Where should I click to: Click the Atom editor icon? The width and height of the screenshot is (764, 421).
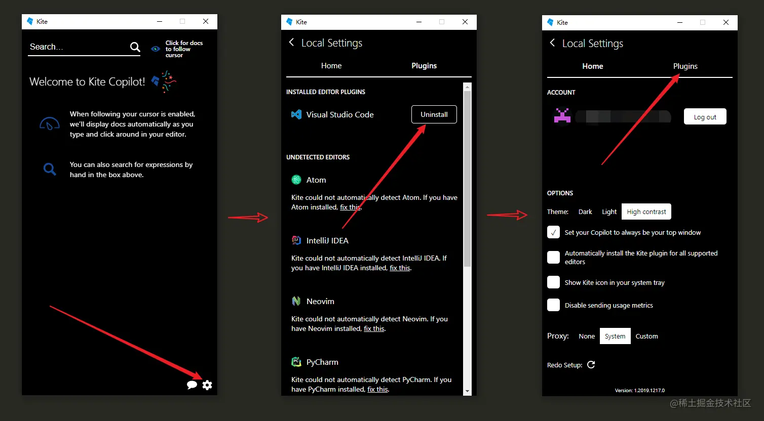296,180
